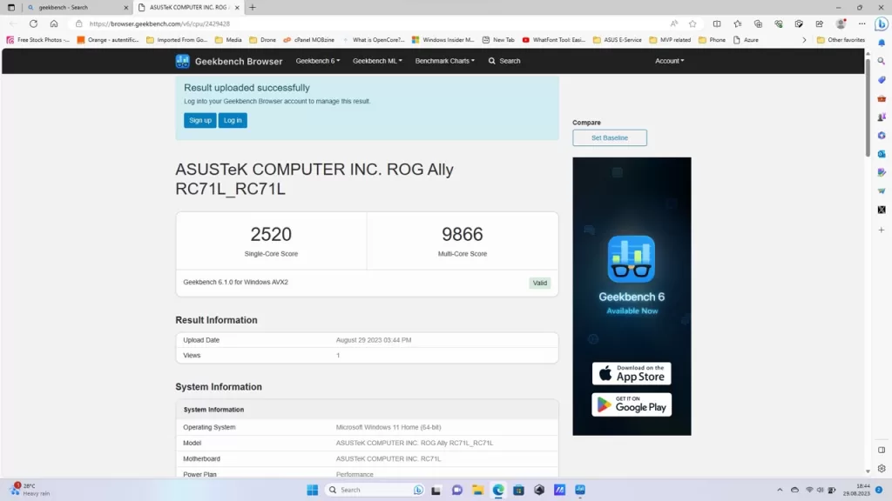Click the Get it on Google Play badge
Screen dimensions: 892x501
point(632,404)
